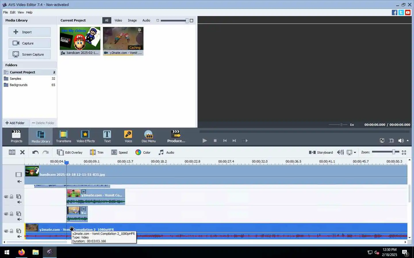Lock the first overlay track
This screenshot has height=258, width=414.
[11, 197]
